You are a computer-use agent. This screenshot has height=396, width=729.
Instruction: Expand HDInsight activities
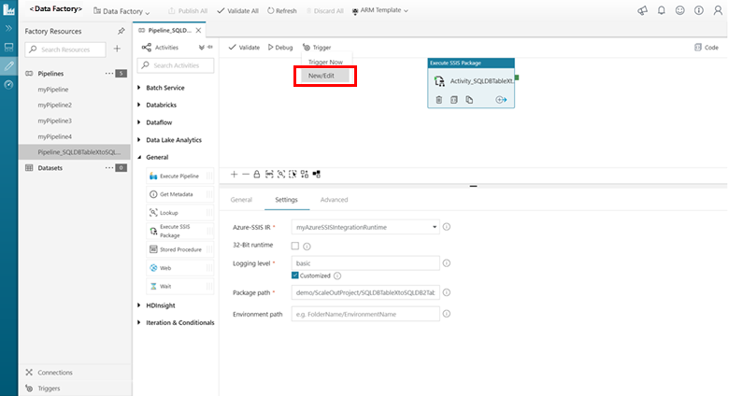pyautogui.click(x=139, y=305)
